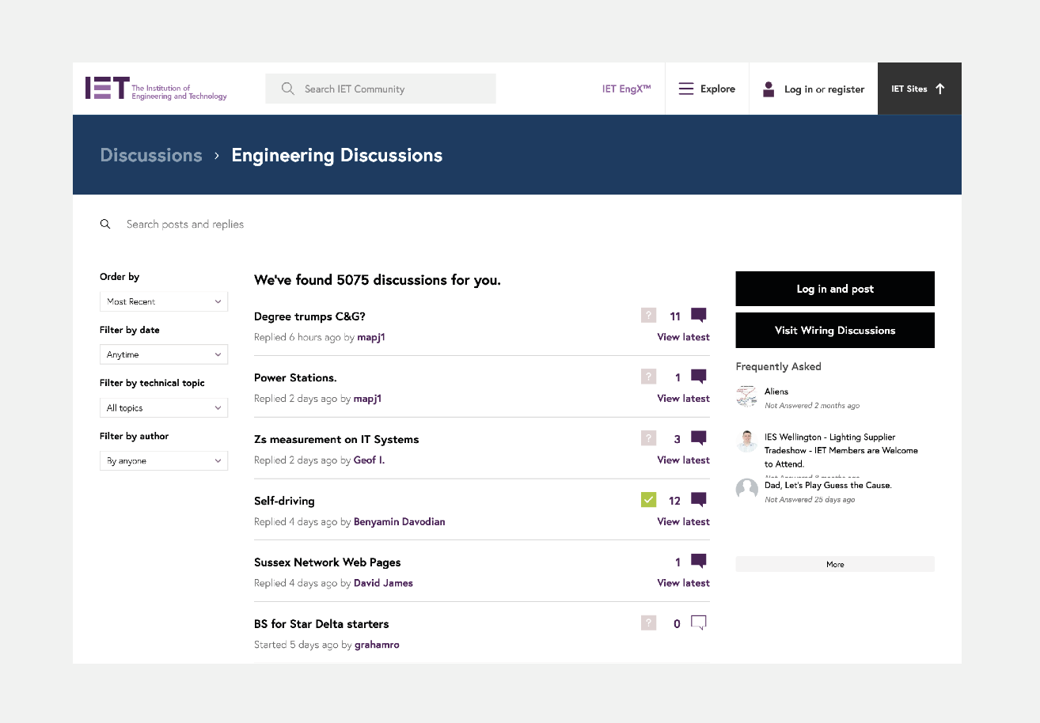Open author Geof I. profile
This screenshot has height=723, width=1040.
pyautogui.click(x=370, y=460)
